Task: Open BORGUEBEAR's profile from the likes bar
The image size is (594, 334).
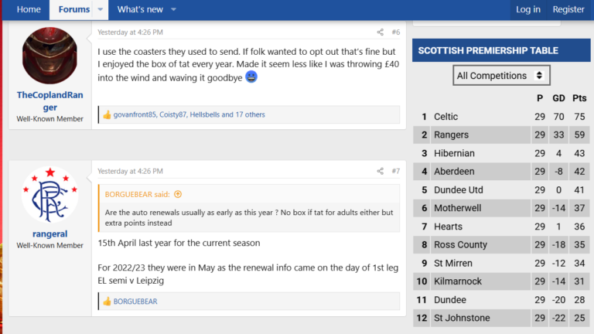Action: coord(135,302)
